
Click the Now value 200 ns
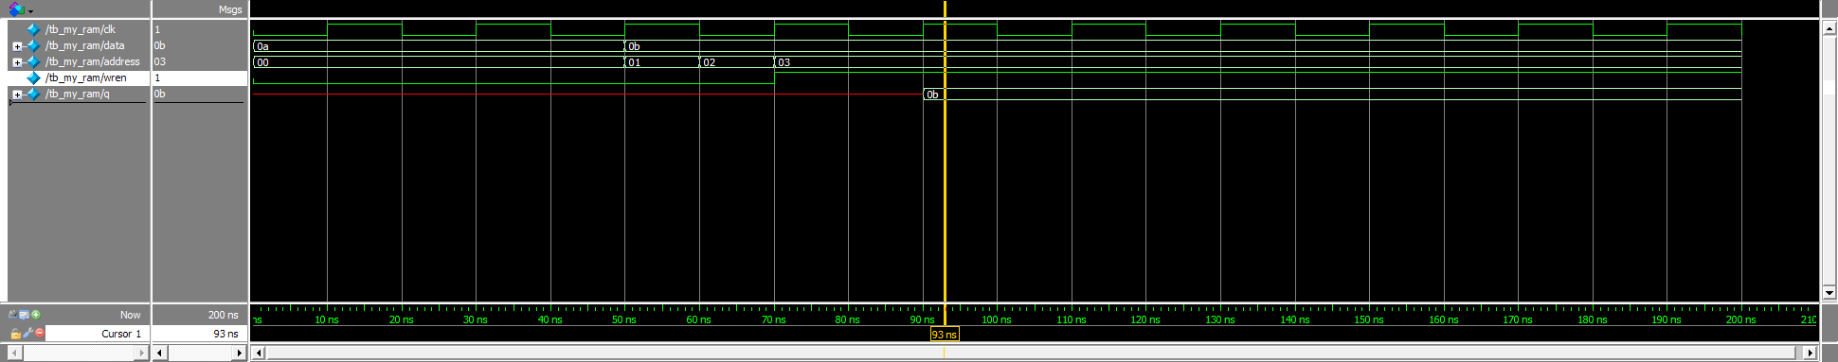click(224, 315)
